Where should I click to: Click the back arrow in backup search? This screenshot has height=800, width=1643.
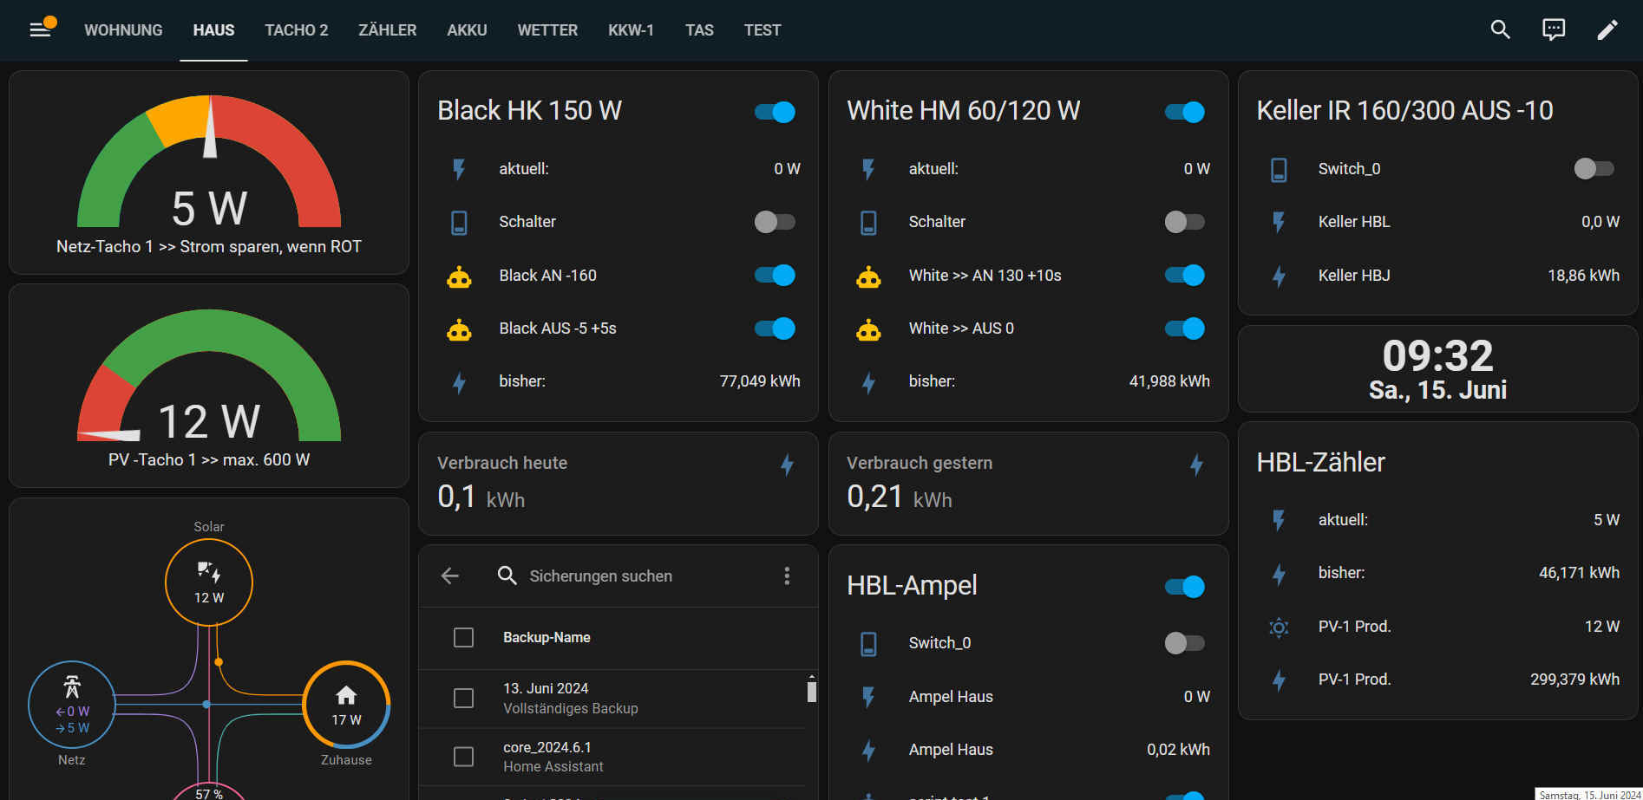(x=450, y=576)
